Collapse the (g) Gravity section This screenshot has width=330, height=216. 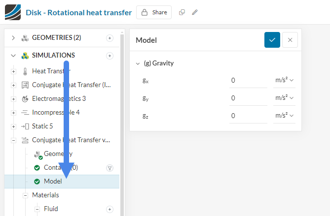tap(138, 63)
